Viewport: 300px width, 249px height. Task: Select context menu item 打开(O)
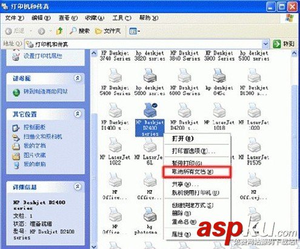[x=197, y=139]
